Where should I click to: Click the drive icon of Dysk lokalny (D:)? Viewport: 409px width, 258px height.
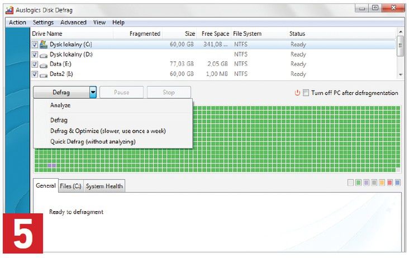tap(44, 55)
